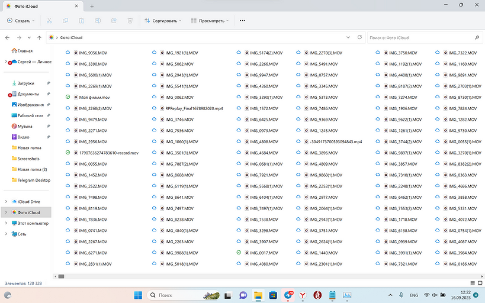This screenshot has height=303, width=485.
Task: Add a new tab with plus button
Action: 92,5
